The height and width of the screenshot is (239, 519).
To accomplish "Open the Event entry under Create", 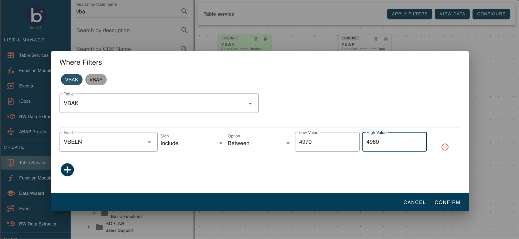I will [x=11, y=208].
